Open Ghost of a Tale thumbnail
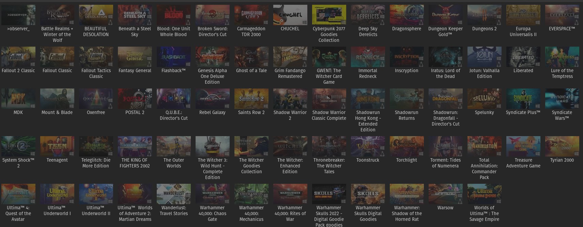583x227 pixels. 251,57
